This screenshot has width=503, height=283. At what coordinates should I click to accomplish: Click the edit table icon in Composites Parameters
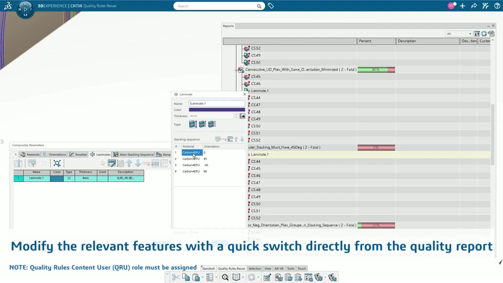[112, 164]
